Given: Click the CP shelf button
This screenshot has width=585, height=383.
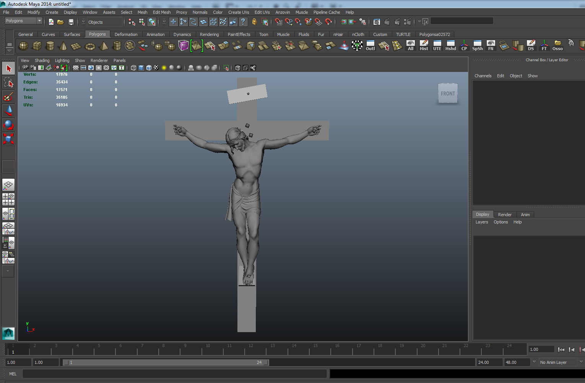Looking at the screenshot, I should (x=464, y=46).
